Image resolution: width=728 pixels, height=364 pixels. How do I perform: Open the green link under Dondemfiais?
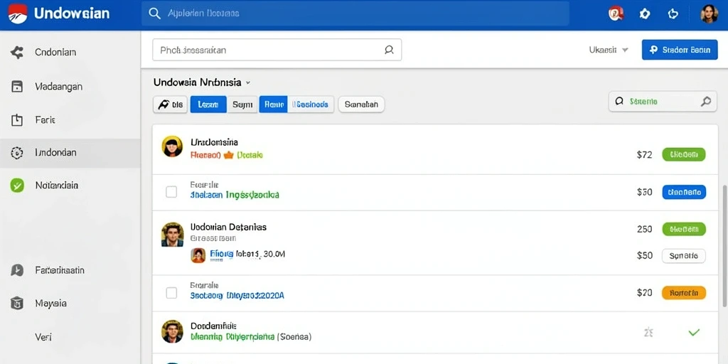pos(232,336)
